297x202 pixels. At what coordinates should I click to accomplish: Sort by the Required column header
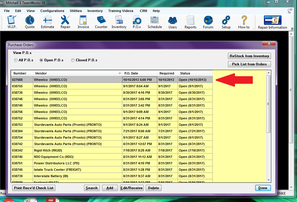[x=167, y=73]
